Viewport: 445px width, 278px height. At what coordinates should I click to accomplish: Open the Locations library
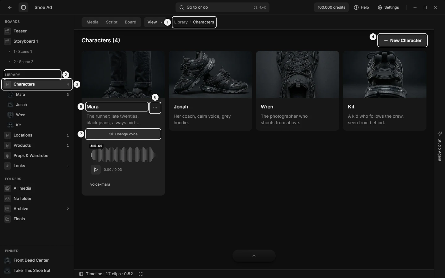[37, 135]
